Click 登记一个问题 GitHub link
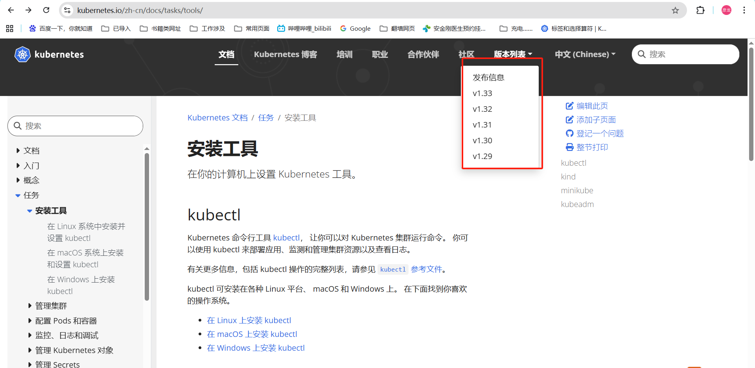The image size is (755, 368). click(x=595, y=133)
